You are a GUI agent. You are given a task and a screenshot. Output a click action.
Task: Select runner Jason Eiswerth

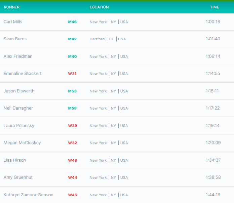tap(19, 91)
